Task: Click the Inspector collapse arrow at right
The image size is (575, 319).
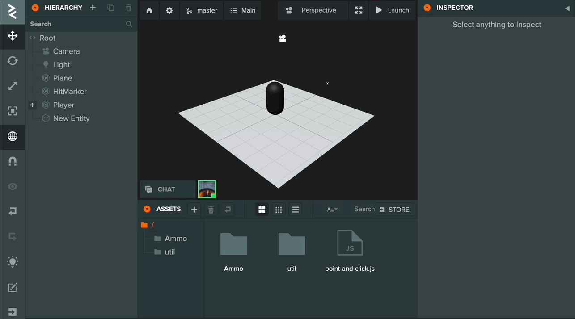Action: (567, 8)
